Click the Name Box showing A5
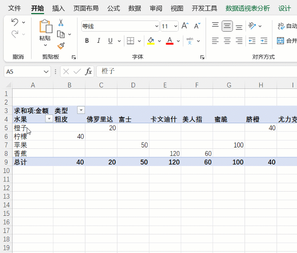 [22, 72]
